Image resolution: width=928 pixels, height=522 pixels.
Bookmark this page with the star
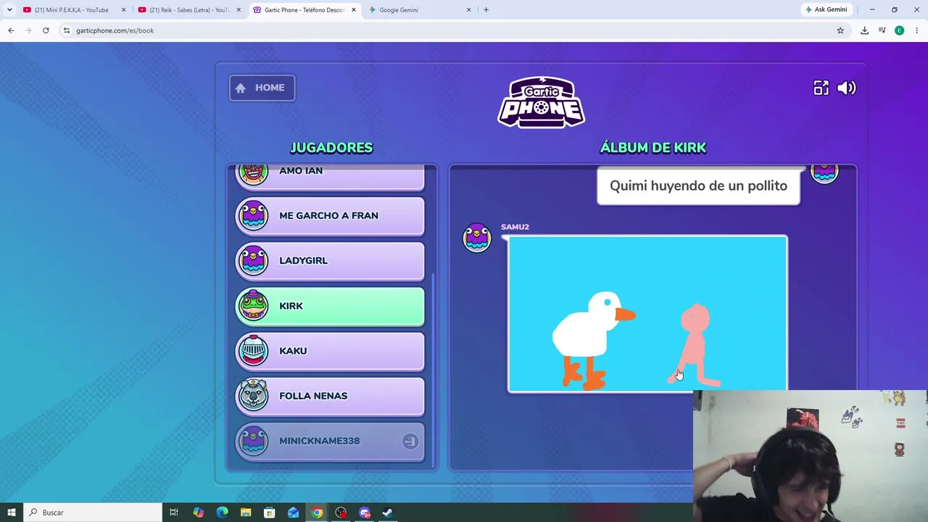point(840,30)
